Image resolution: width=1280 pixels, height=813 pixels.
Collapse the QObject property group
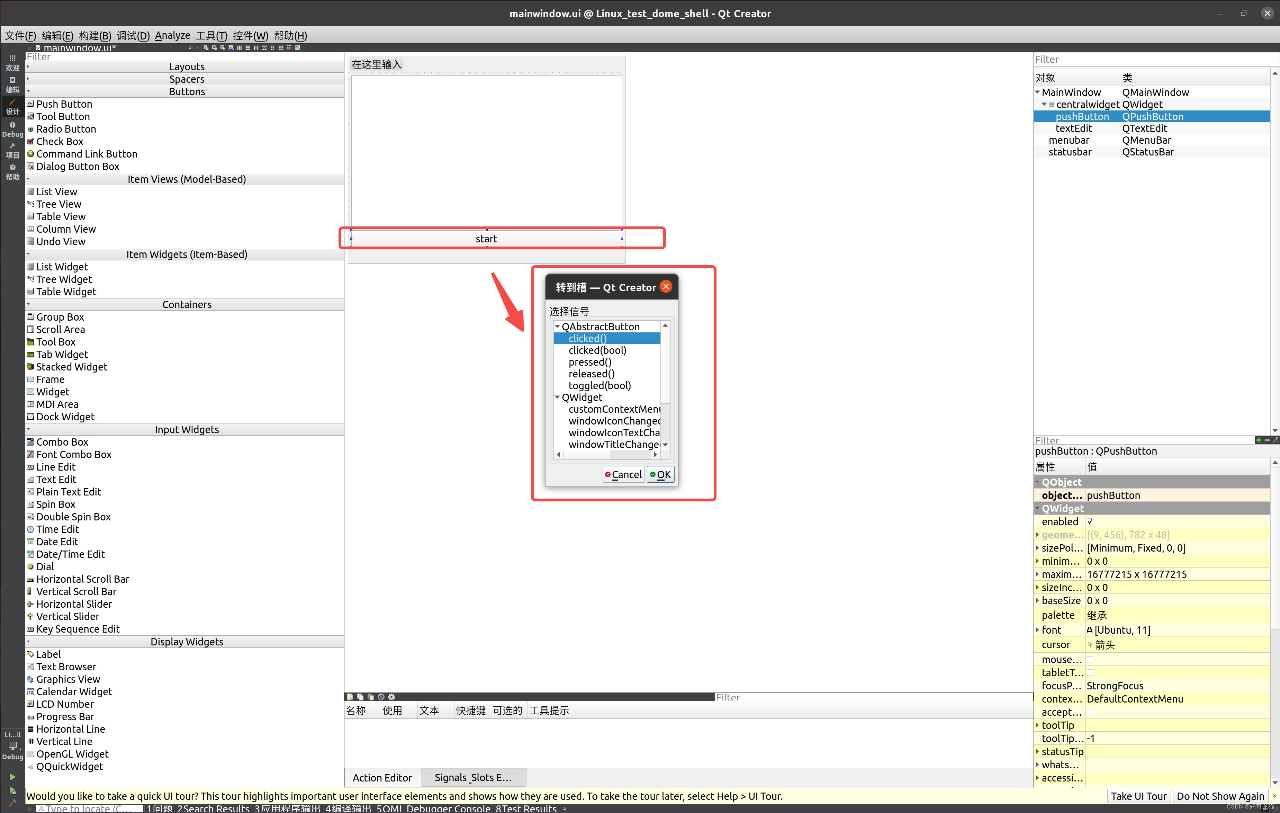click(1037, 482)
